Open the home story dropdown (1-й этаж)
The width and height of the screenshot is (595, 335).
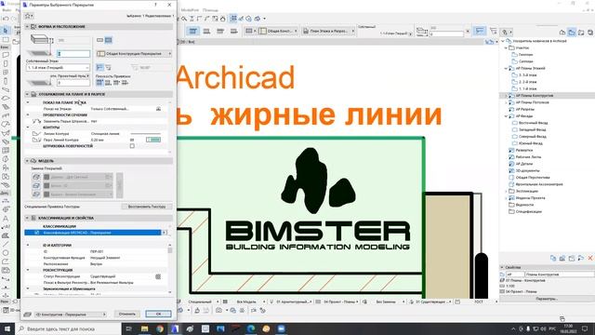[58, 68]
